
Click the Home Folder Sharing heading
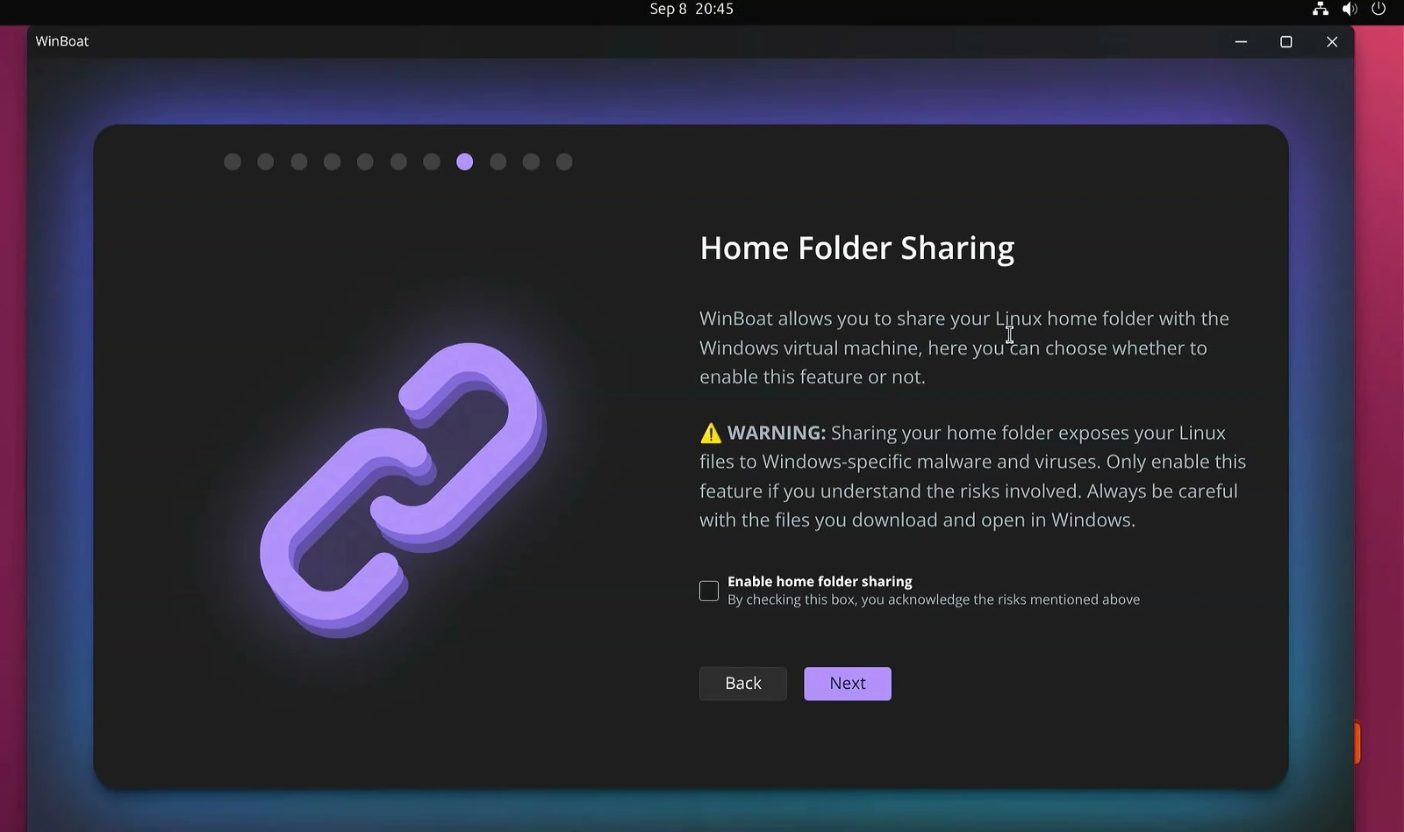click(857, 248)
